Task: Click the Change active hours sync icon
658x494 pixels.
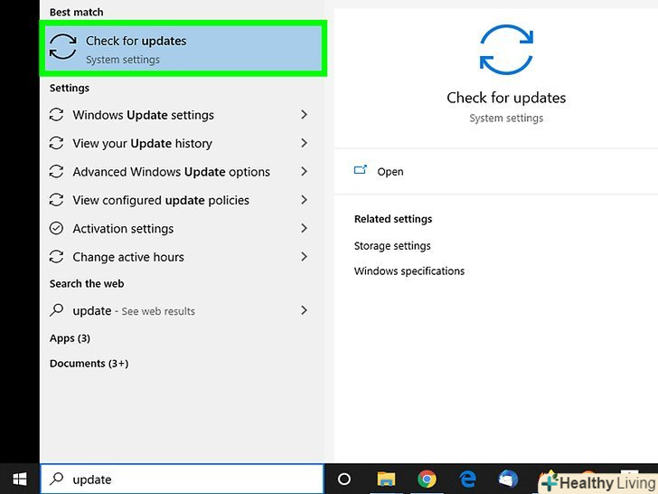Action: (56, 257)
